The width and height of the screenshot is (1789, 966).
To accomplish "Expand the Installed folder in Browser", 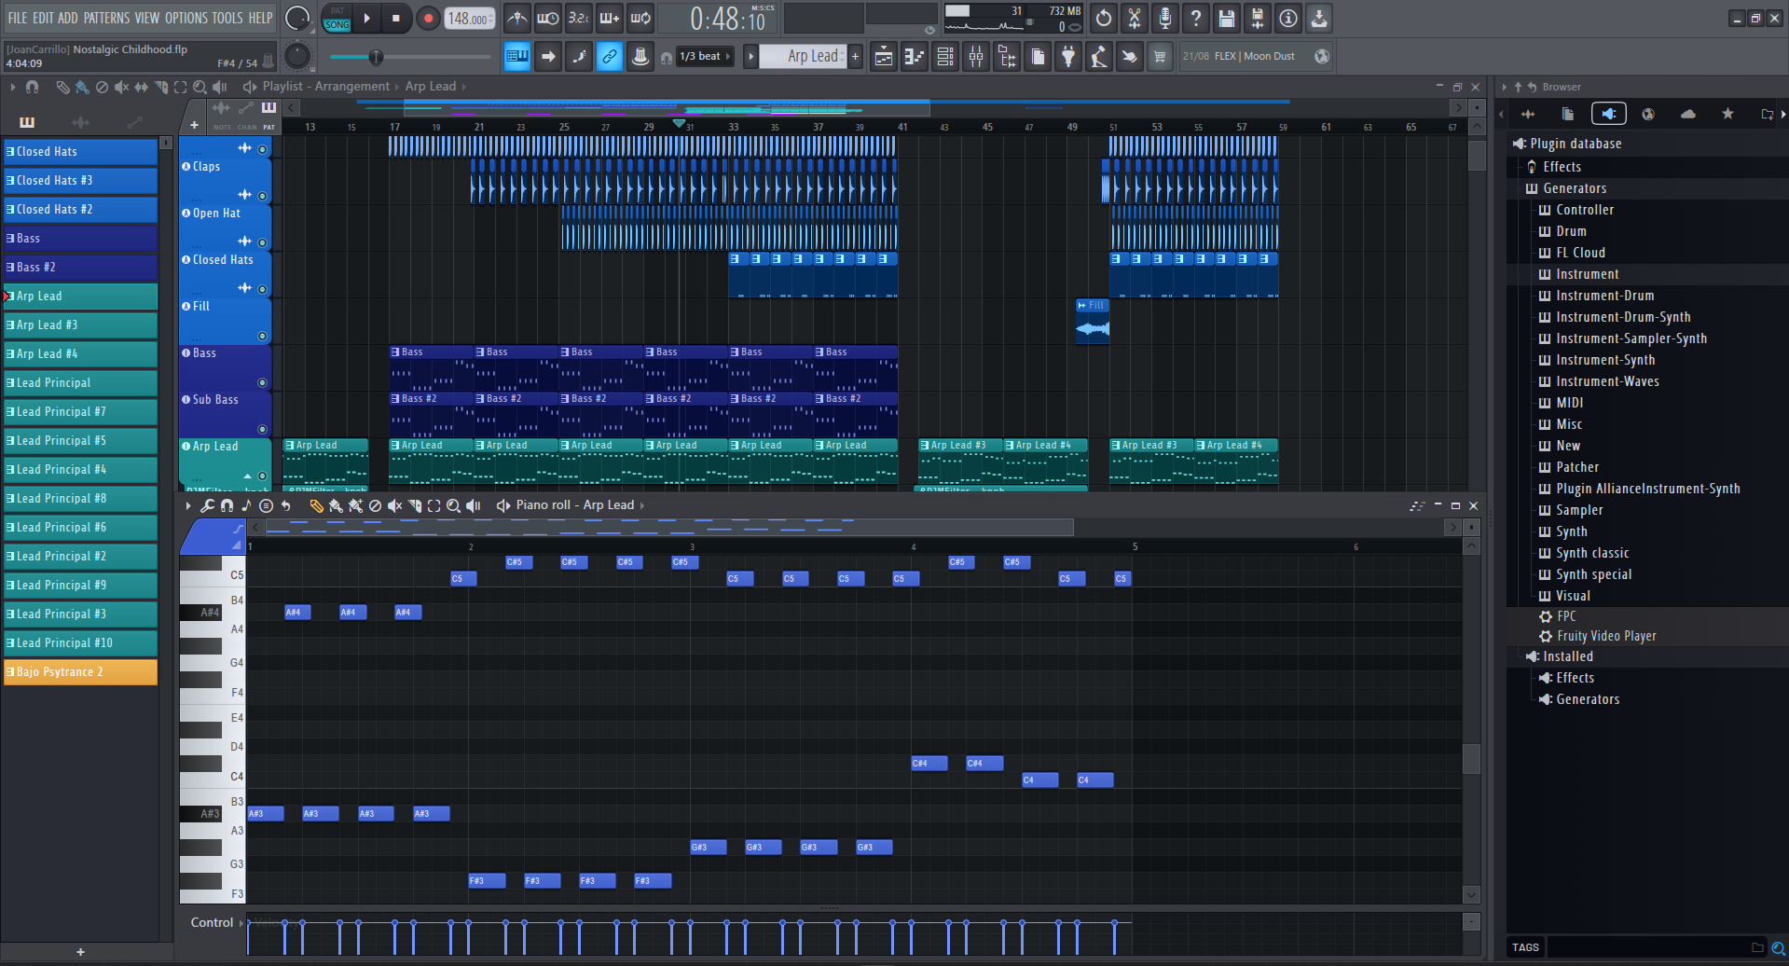I will click(x=1567, y=656).
